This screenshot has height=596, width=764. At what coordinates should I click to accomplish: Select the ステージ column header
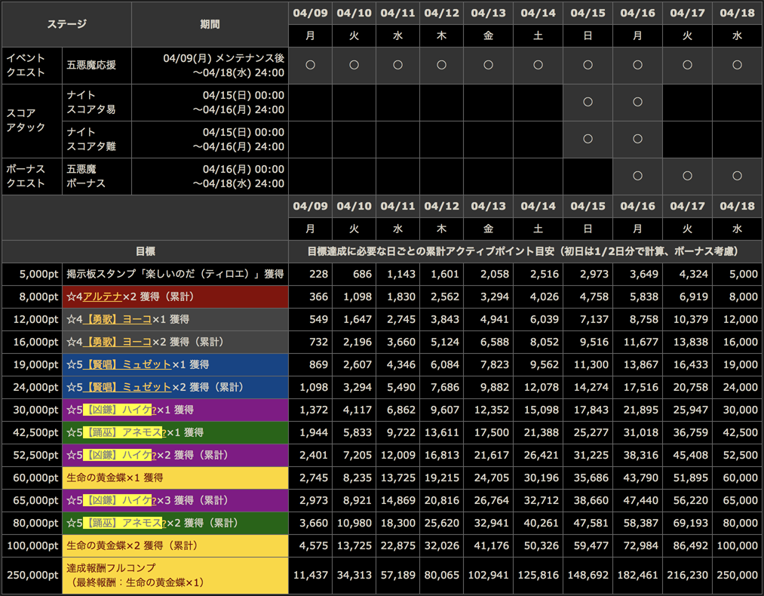click(x=66, y=24)
